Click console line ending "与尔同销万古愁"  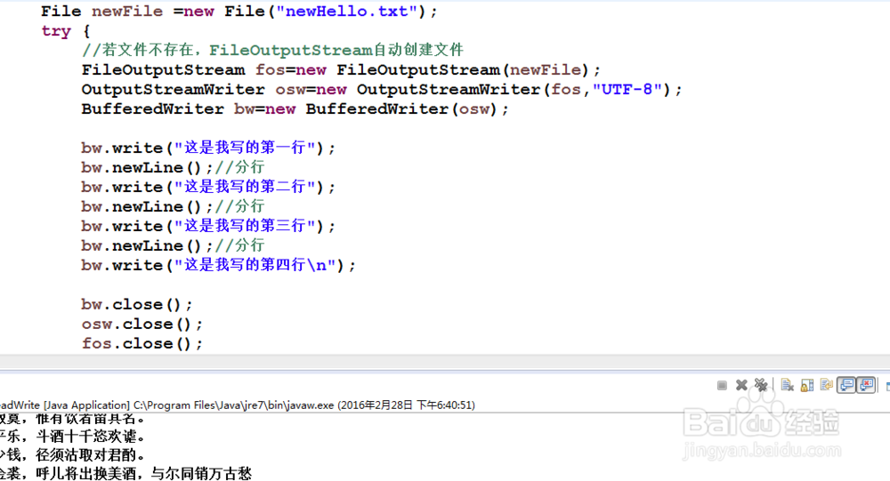pos(201,473)
